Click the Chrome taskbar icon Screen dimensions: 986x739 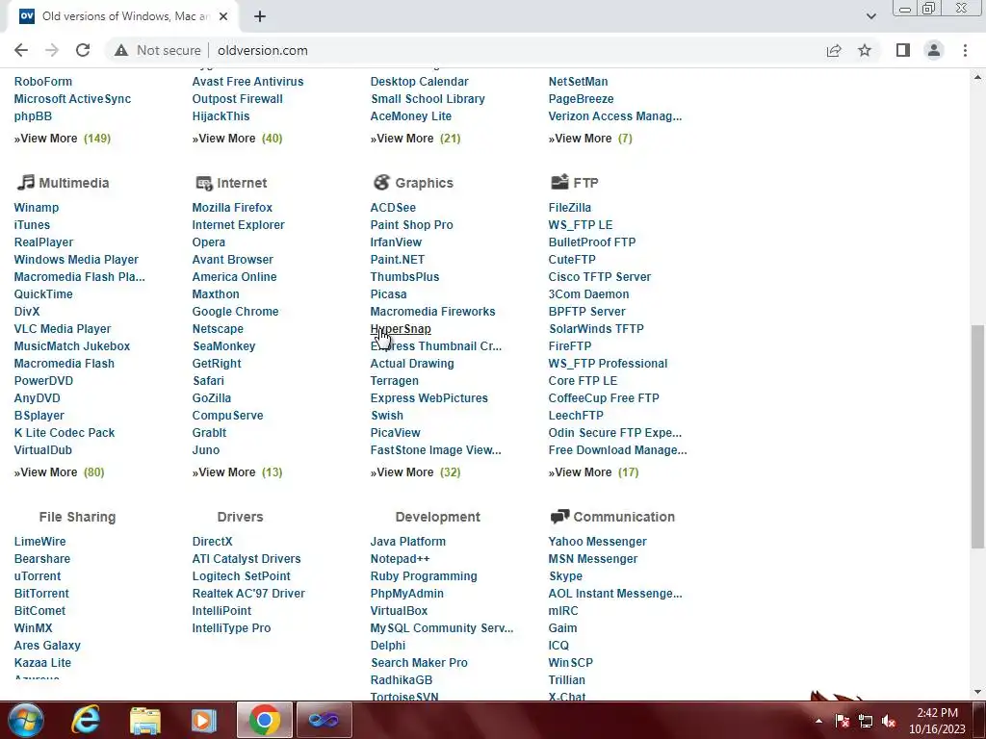(265, 720)
